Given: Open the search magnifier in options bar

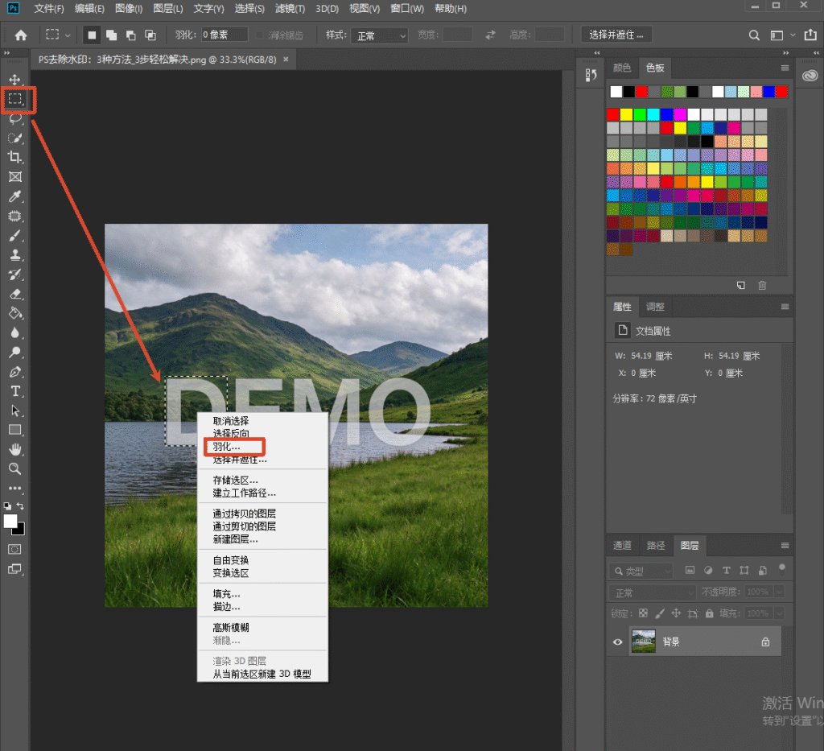Looking at the screenshot, I should pyautogui.click(x=753, y=35).
